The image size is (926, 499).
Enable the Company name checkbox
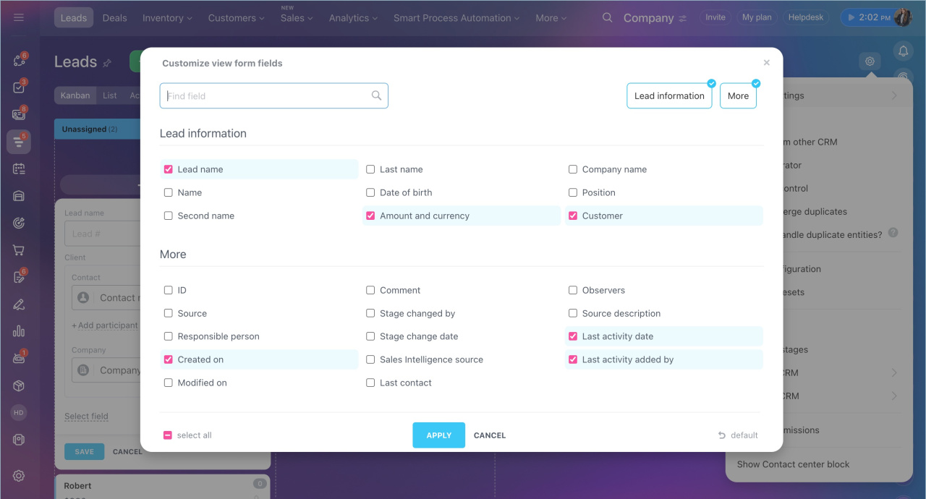(x=573, y=169)
